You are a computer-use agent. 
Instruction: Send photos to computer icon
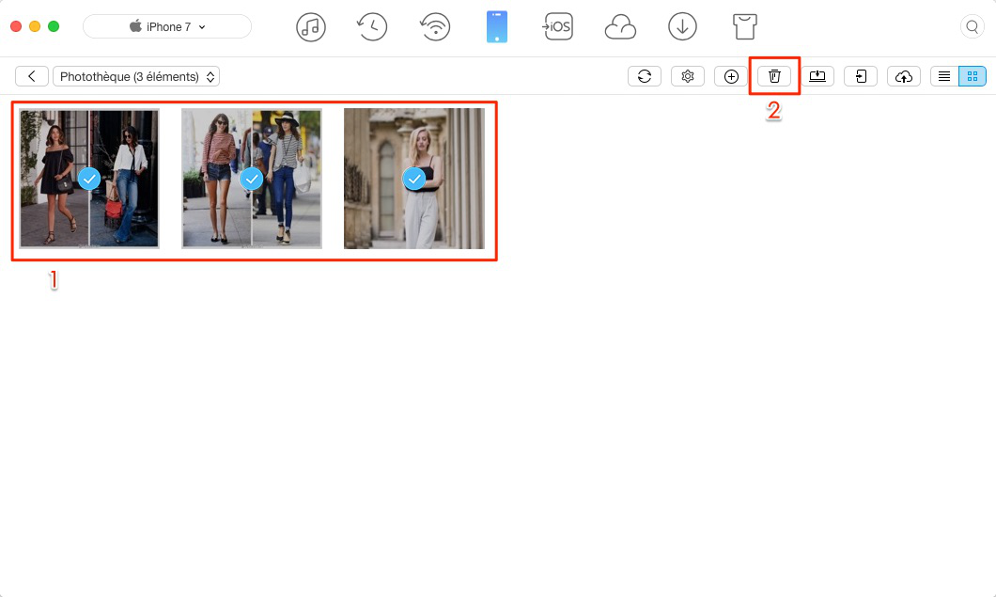(x=817, y=76)
